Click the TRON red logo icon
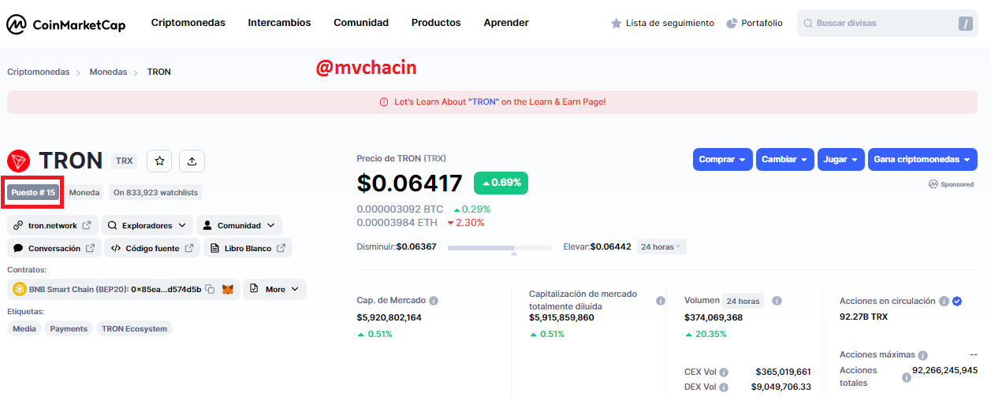Screen dimensions: 991x400 [x=18, y=161]
